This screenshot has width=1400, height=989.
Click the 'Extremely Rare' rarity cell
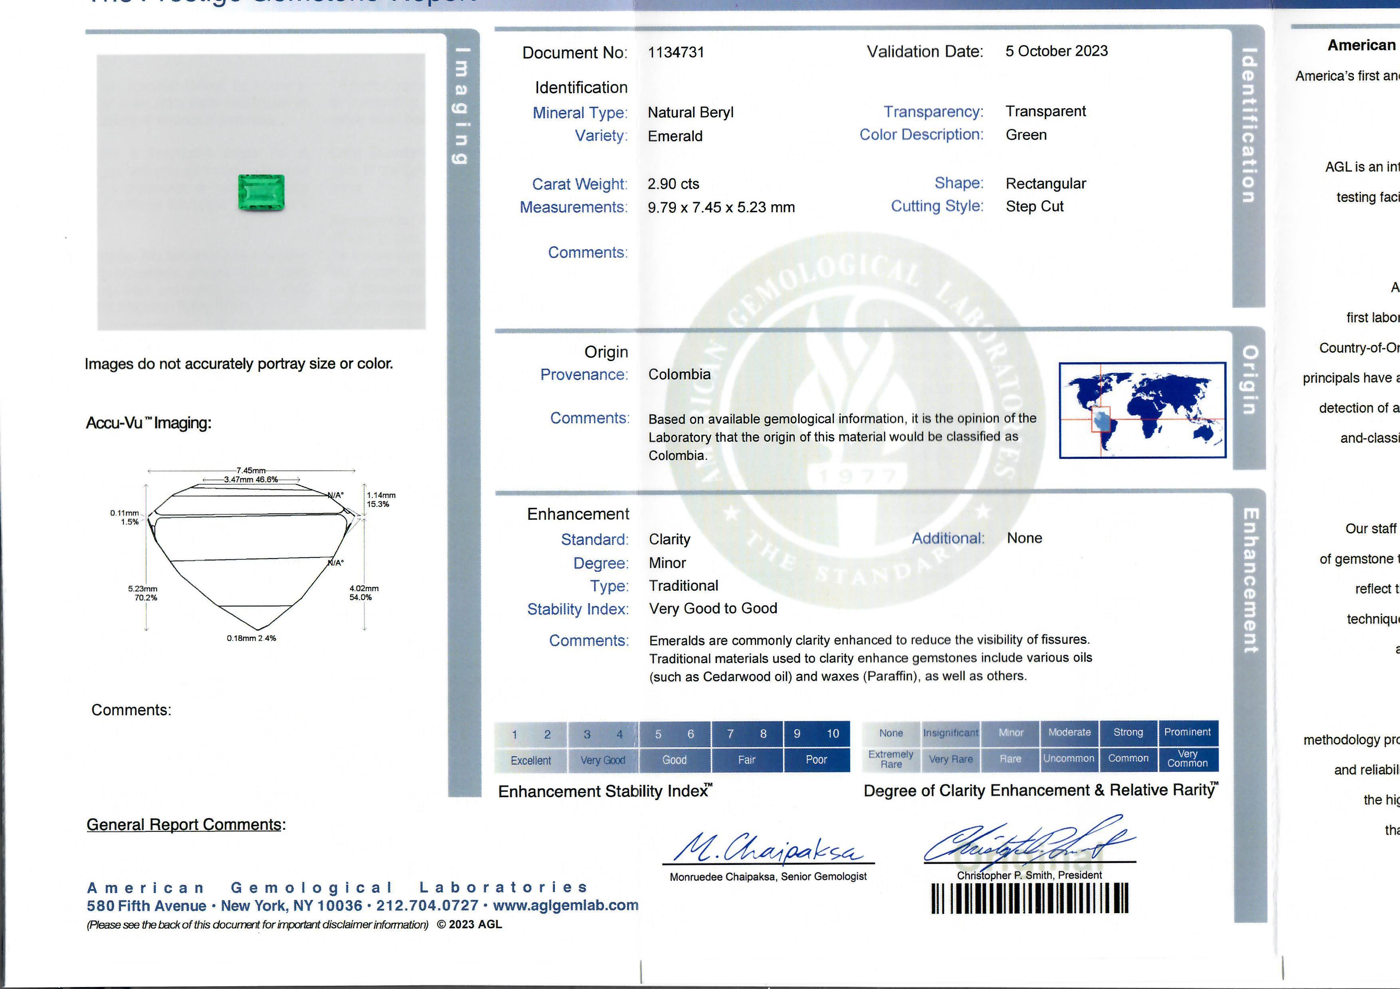(891, 759)
